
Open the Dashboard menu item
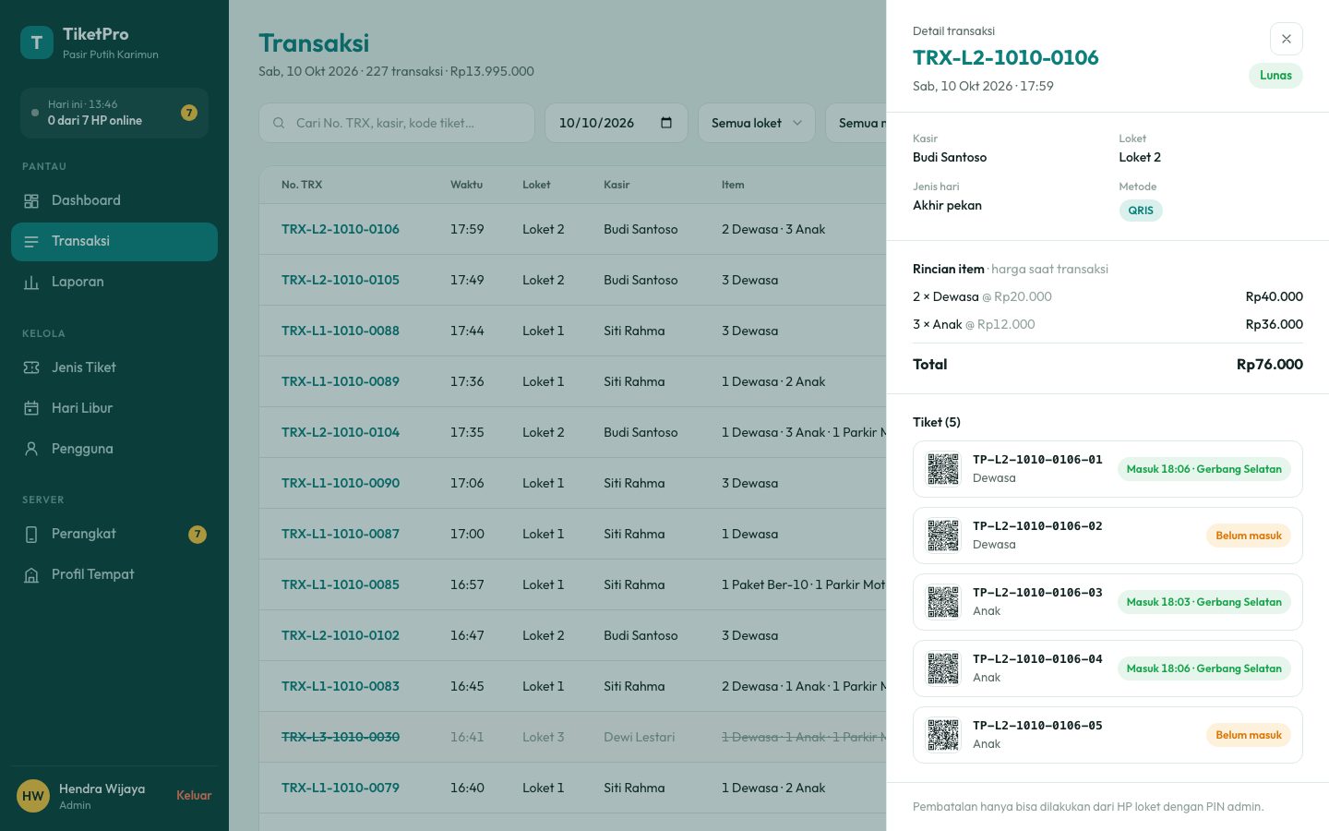114,200
